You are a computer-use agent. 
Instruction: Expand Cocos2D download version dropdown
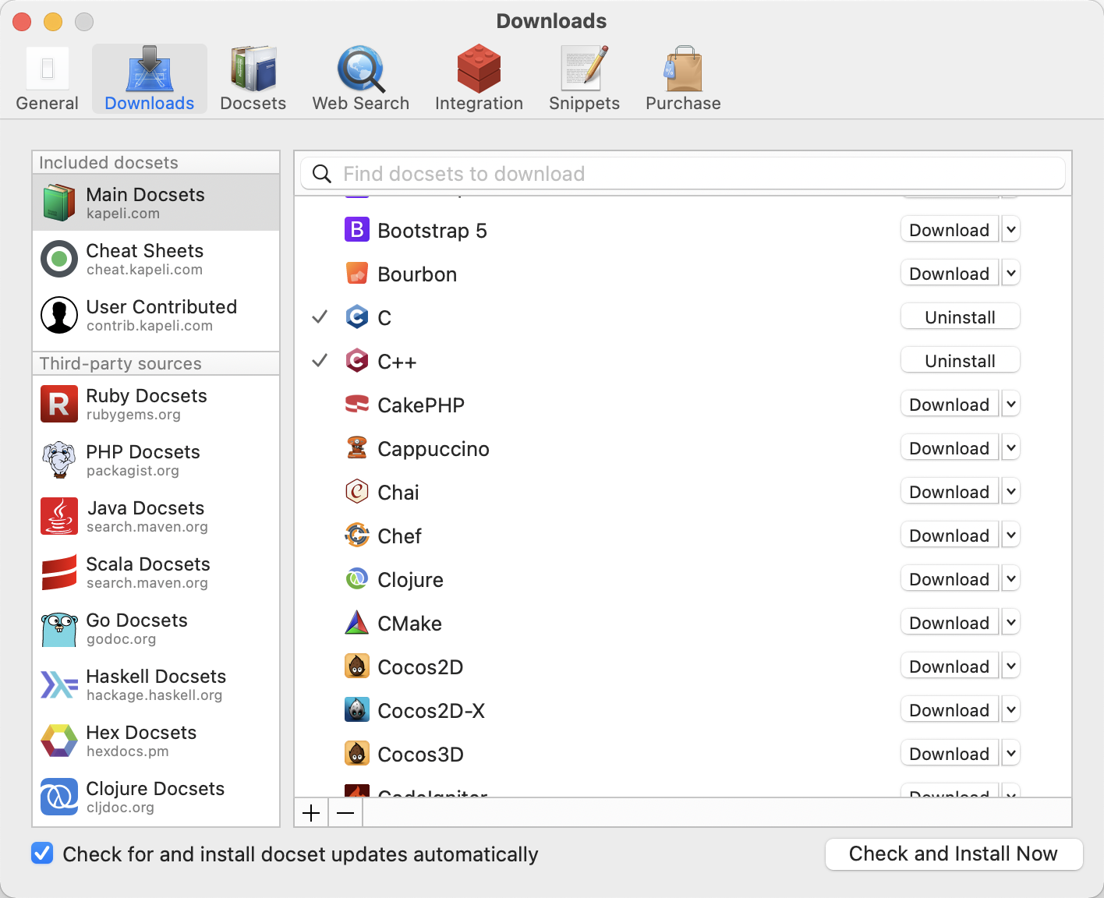(1010, 666)
